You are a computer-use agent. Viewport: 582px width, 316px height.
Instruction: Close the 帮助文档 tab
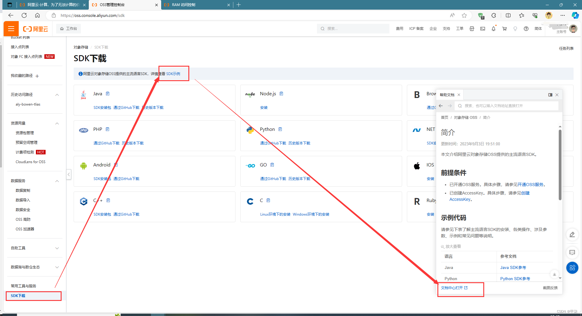pos(459,95)
